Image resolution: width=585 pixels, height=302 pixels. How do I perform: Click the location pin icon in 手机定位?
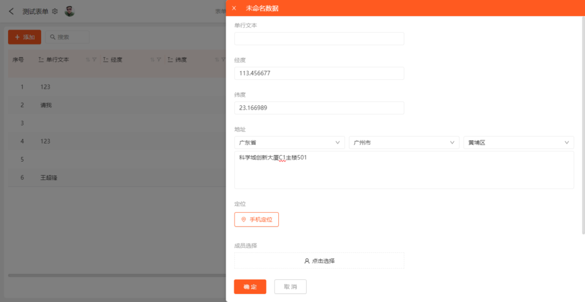tap(244, 219)
